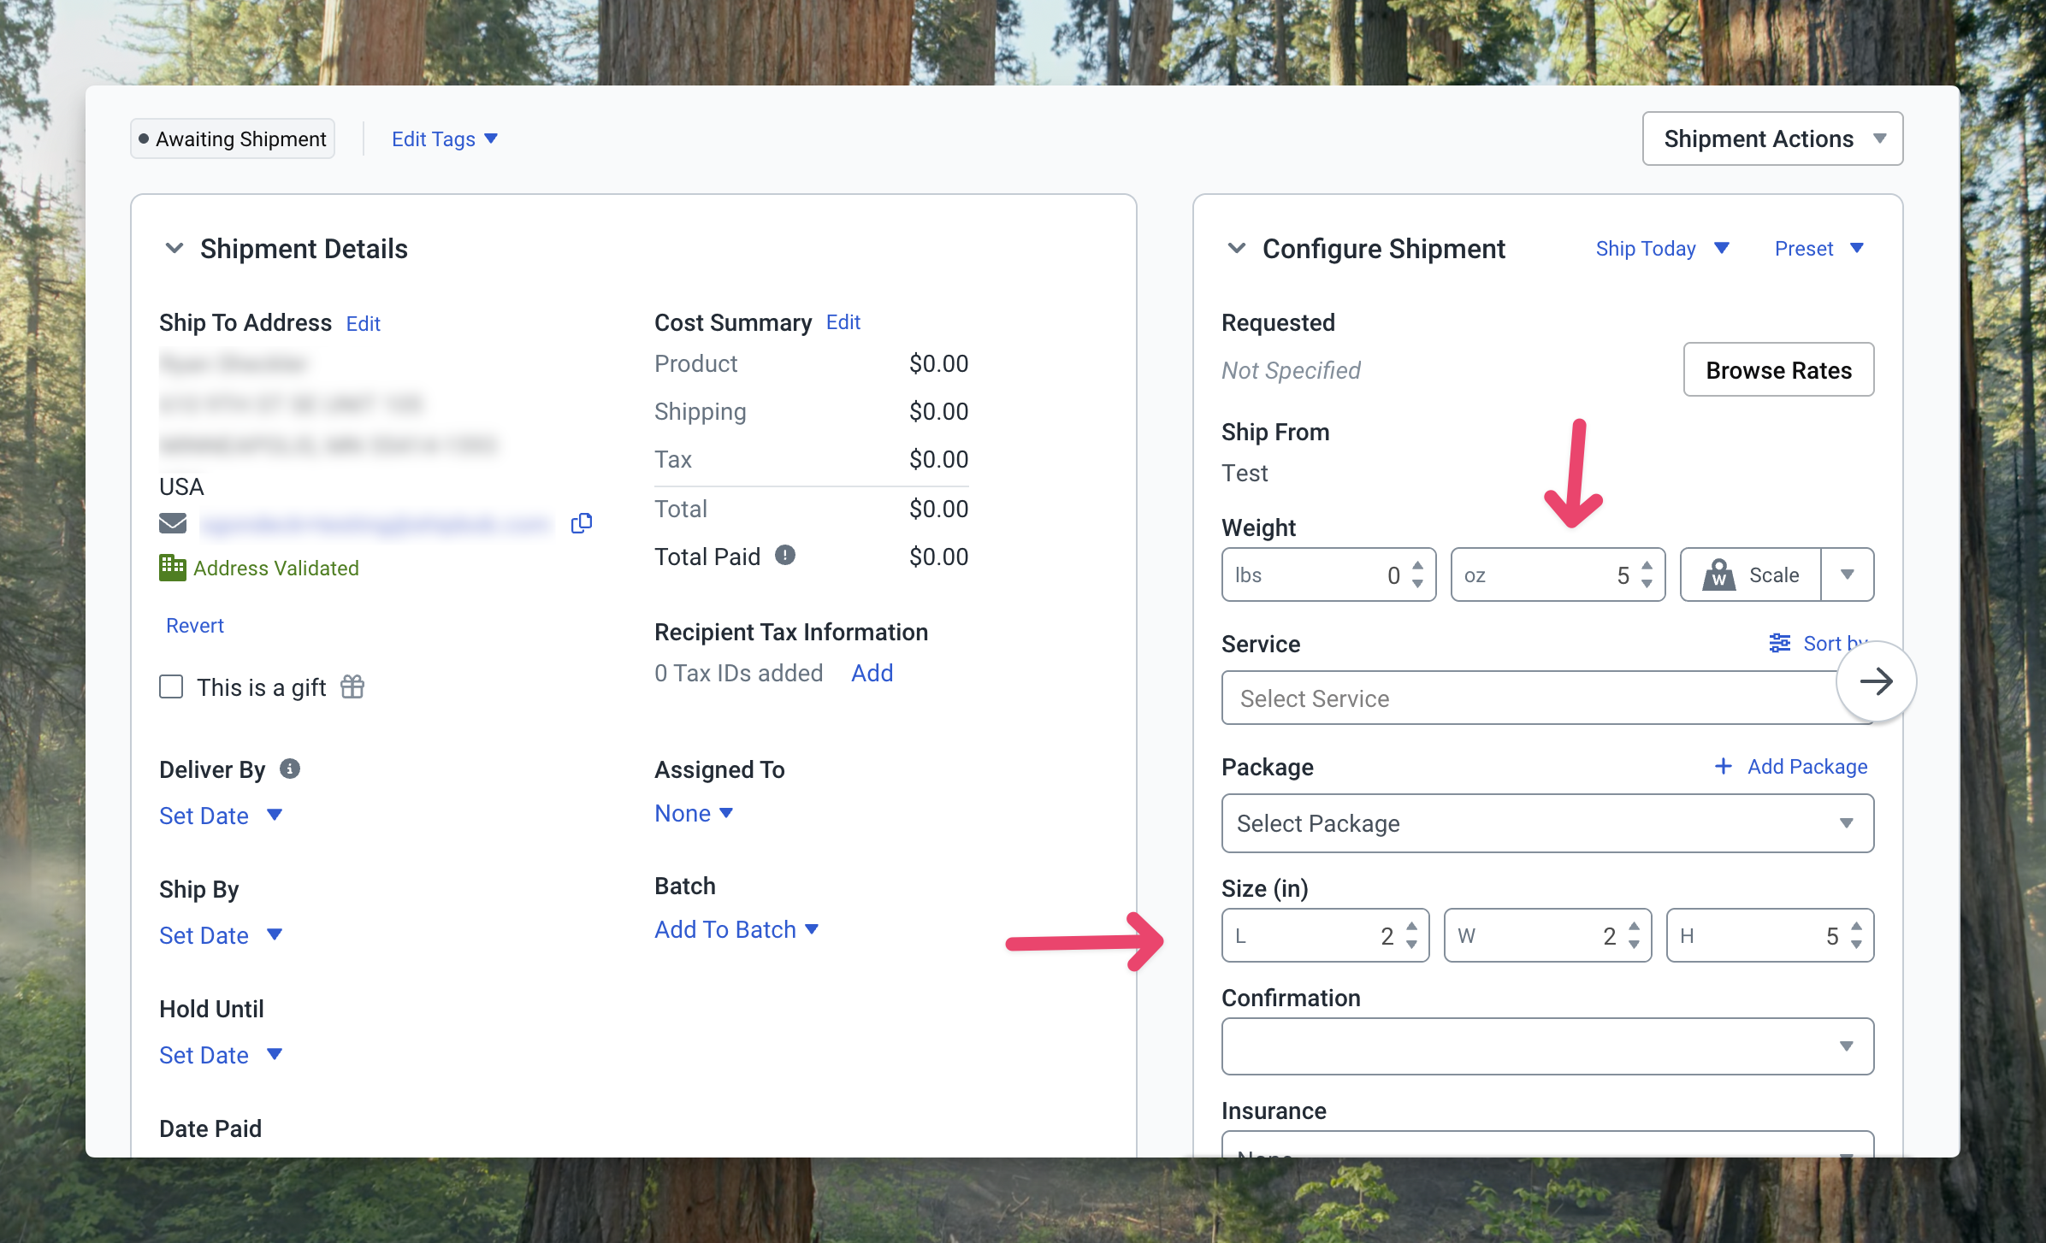
Task: Increase the H size stepper value
Action: click(1856, 926)
